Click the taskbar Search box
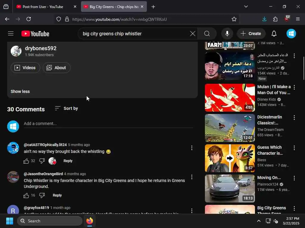Image resolution: width=305 pixels, height=228 pixels. [50, 221]
